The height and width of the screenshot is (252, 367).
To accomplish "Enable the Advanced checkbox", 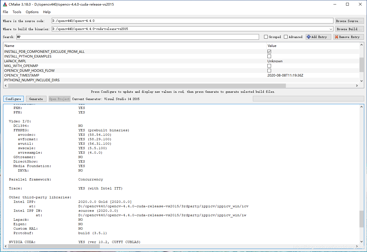I will 286,37.
